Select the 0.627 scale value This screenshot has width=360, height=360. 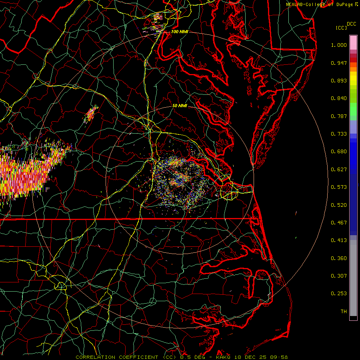click(x=339, y=170)
